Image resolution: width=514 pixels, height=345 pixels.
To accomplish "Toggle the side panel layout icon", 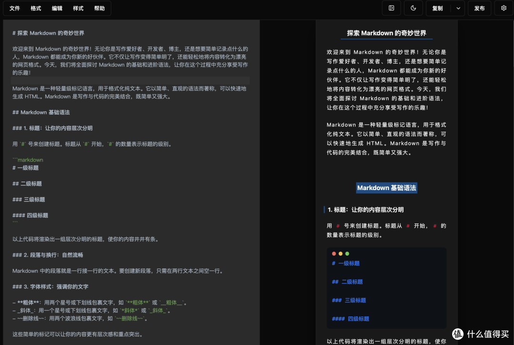I will (x=391, y=8).
